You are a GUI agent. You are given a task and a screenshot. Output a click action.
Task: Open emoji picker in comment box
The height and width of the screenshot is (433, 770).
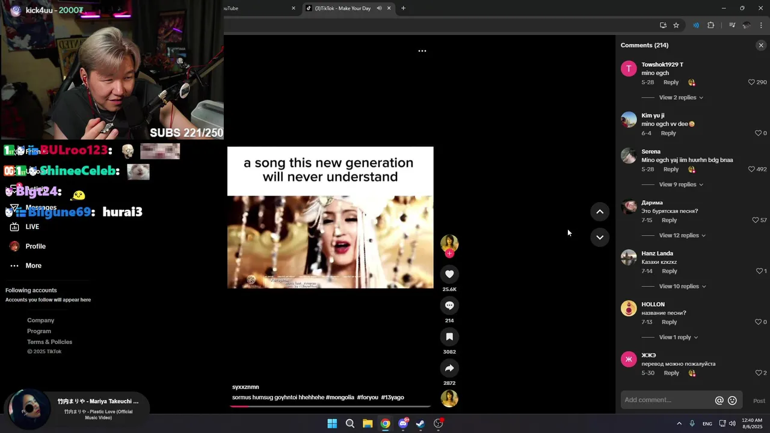(732, 401)
